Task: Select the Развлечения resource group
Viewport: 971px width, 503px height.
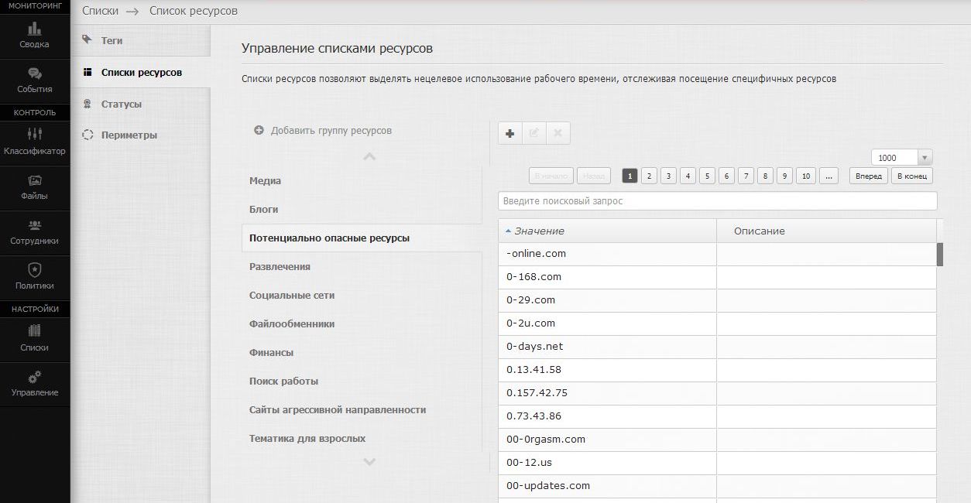Action: pos(361,267)
